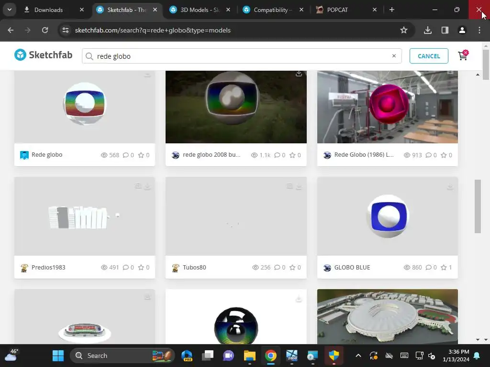Open the taskbar clock and date
Screen dimensions: 490x367
456,356
